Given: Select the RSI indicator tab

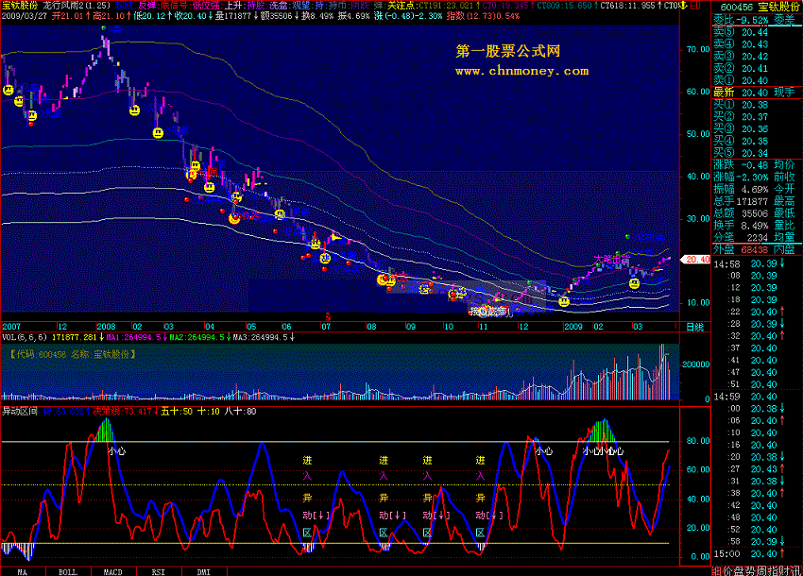Looking at the screenshot, I should click(x=159, y=572).
